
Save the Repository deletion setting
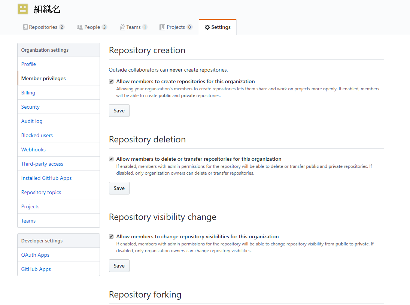pos(119,188)
